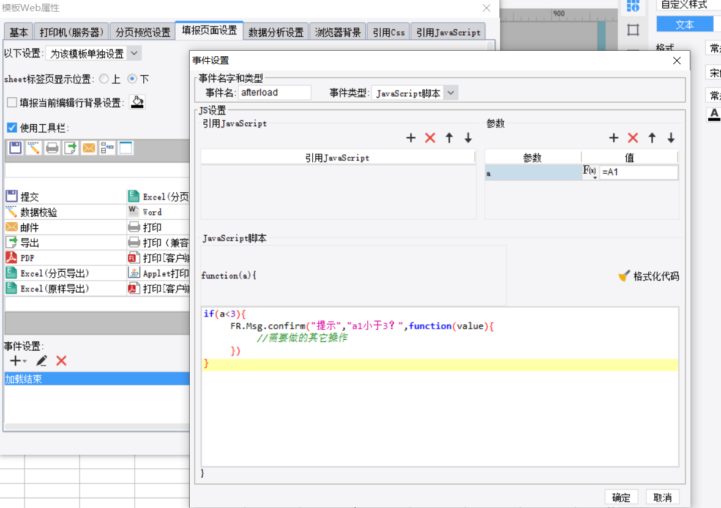Image resolution: width=721 pixels, height=508 pixels.
Task: Move the parameter up with the arrow
Action: click(652, 138)
